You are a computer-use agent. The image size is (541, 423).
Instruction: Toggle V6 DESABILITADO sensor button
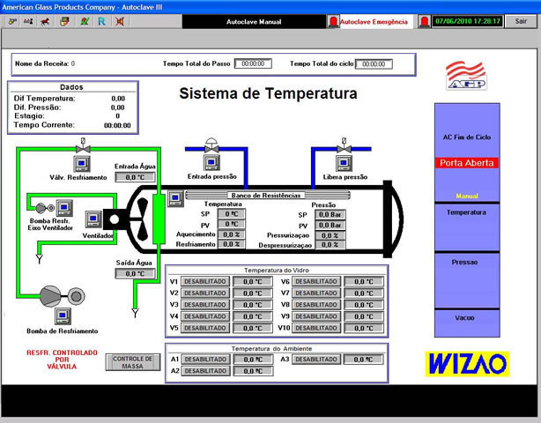(316, 281)
